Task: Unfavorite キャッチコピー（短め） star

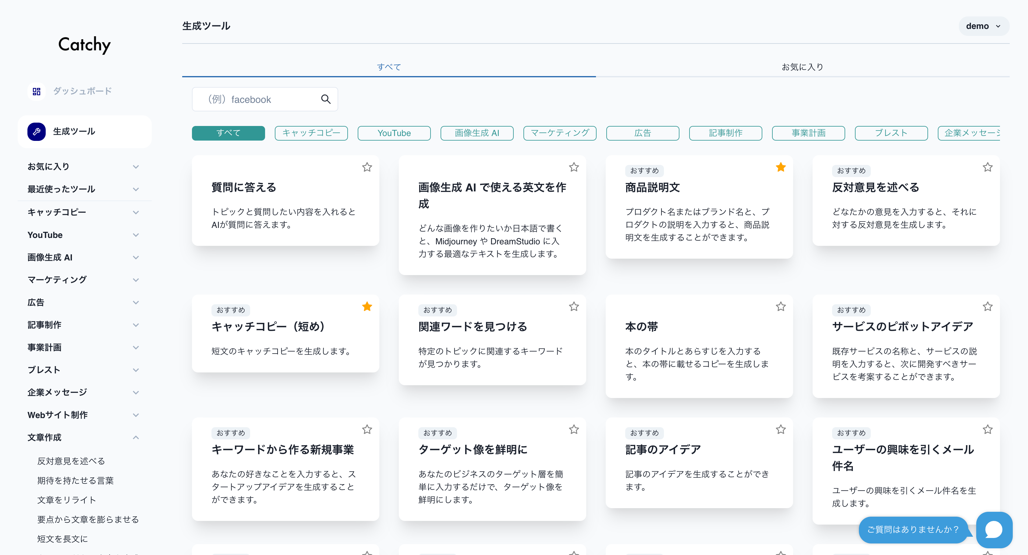Action: coord(367,307)
